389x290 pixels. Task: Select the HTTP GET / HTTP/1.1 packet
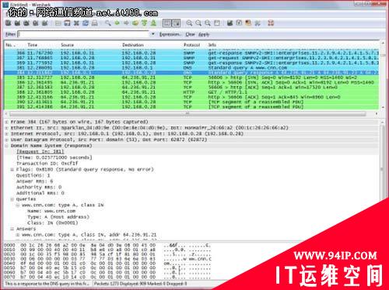point(191,92)
